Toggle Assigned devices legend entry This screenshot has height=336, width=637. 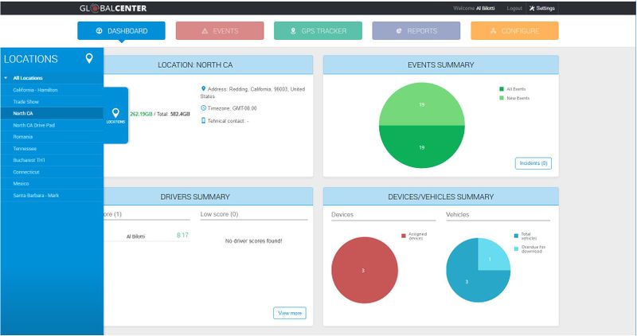[x=404, y=235]
